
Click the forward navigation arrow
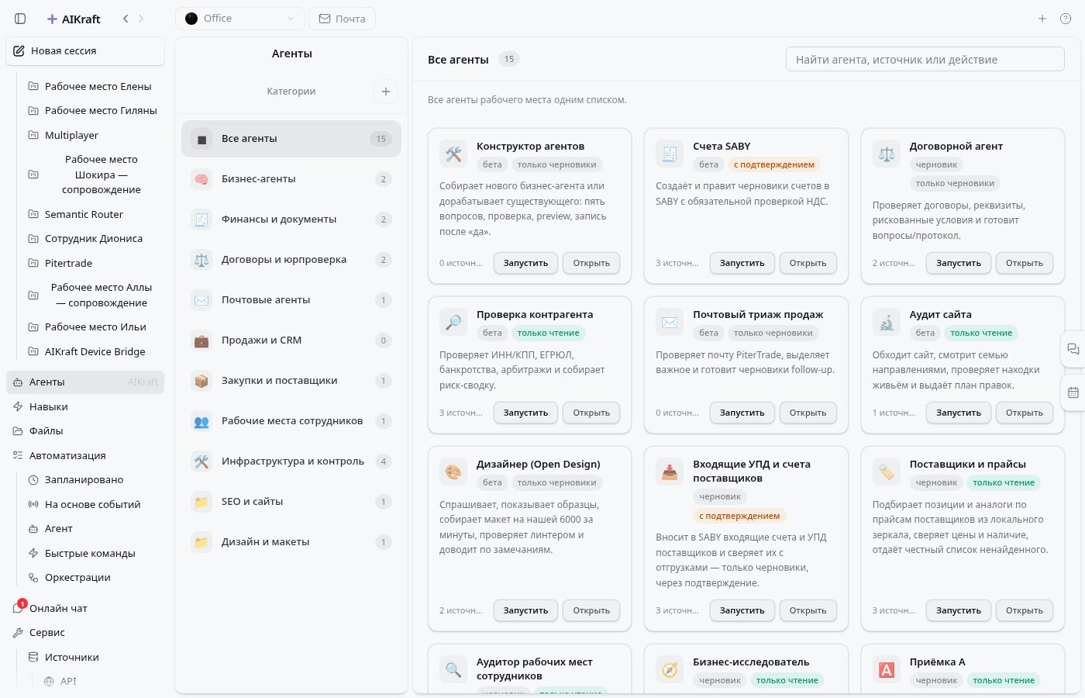pyautogui.click(x=141, y=19)
